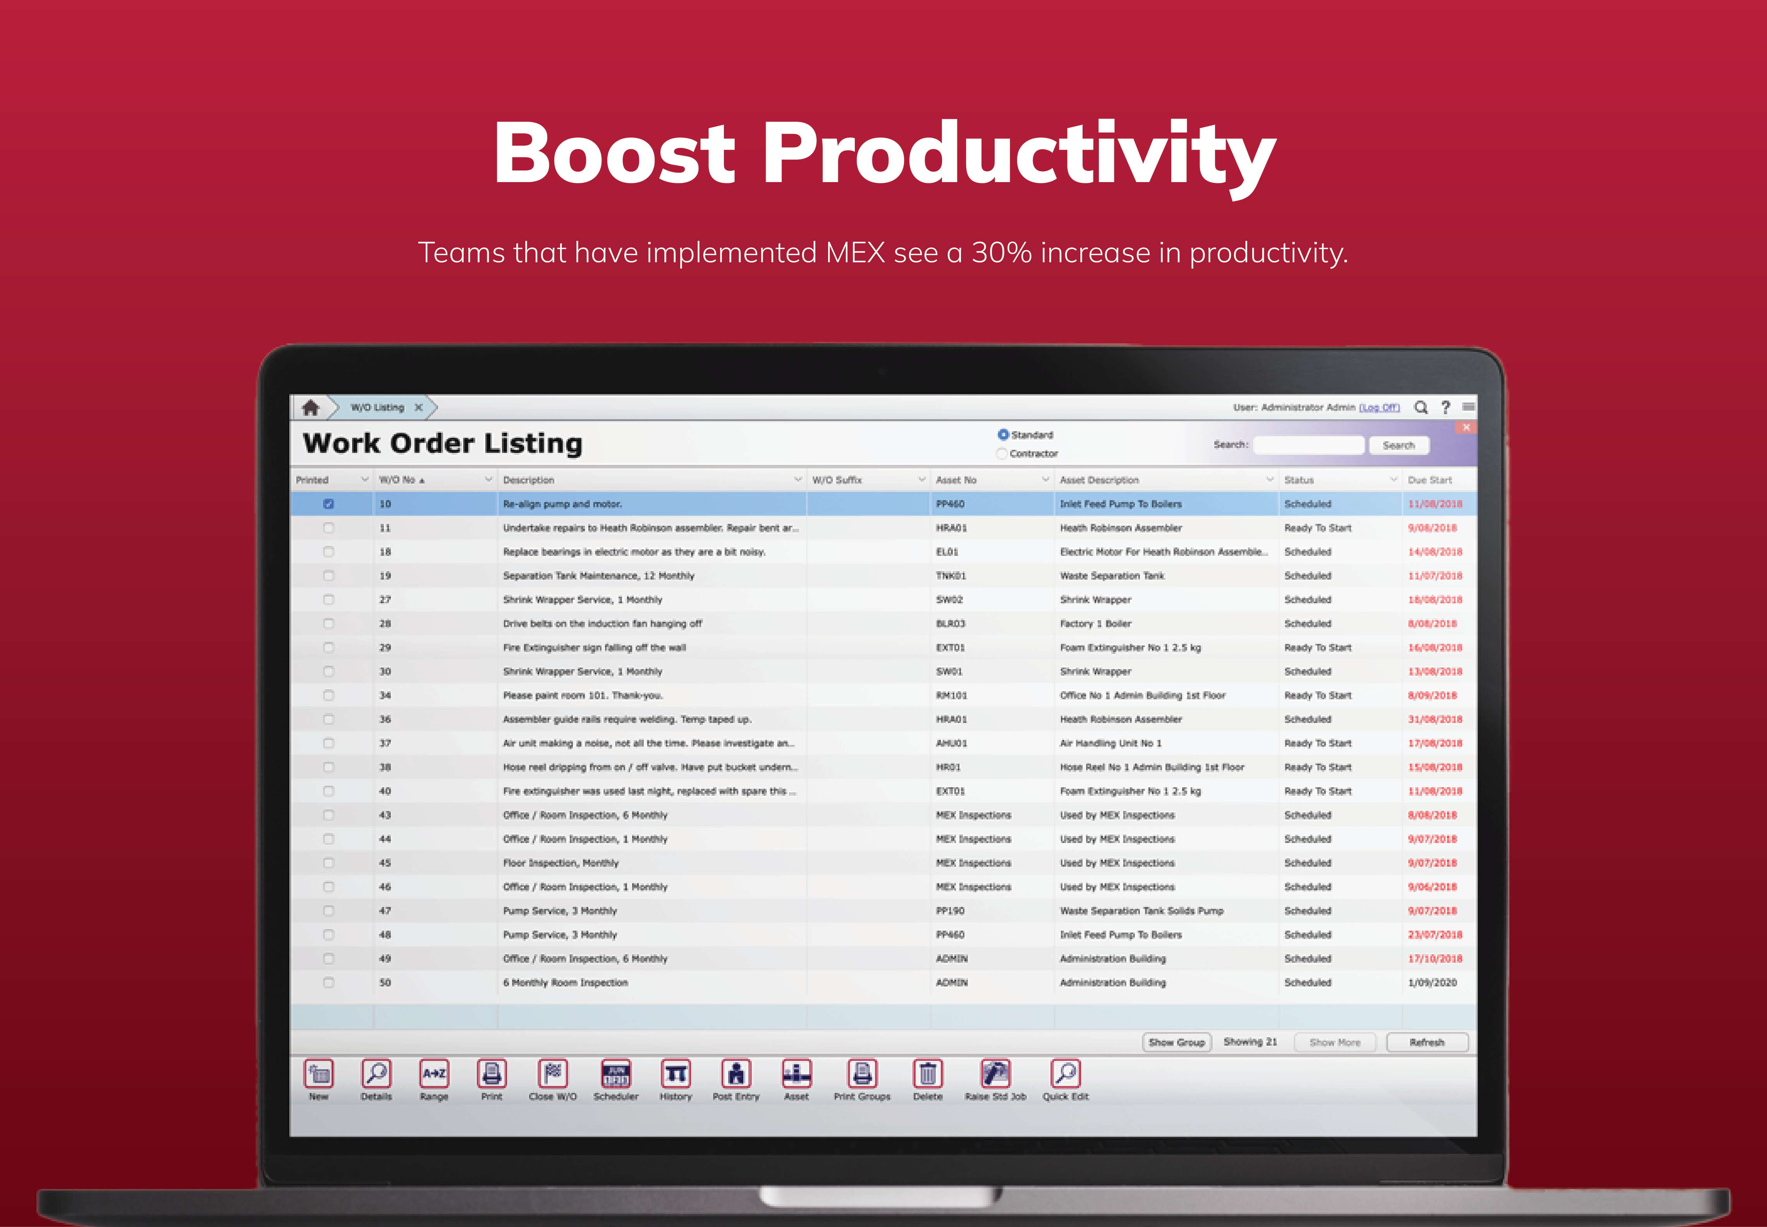The height and width of the screenshot is (1227, 1767).
Task: Expand the Description column filter dropdown
Action: [x=797, y=480]
